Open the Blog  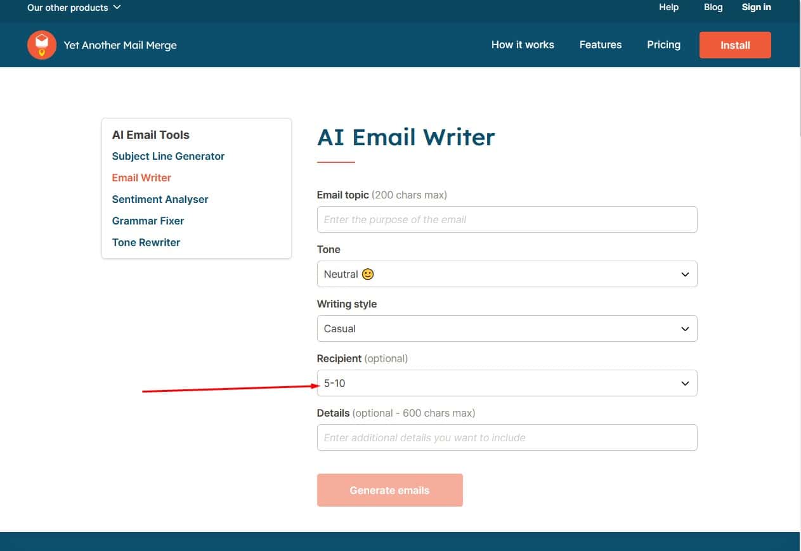pos(712,7)
